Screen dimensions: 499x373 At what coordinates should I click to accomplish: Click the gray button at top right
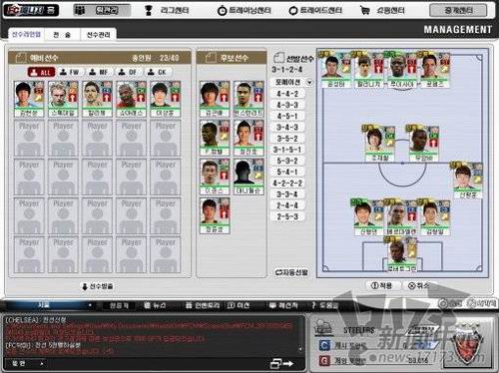pyautogui.click(x=458, y=11)
